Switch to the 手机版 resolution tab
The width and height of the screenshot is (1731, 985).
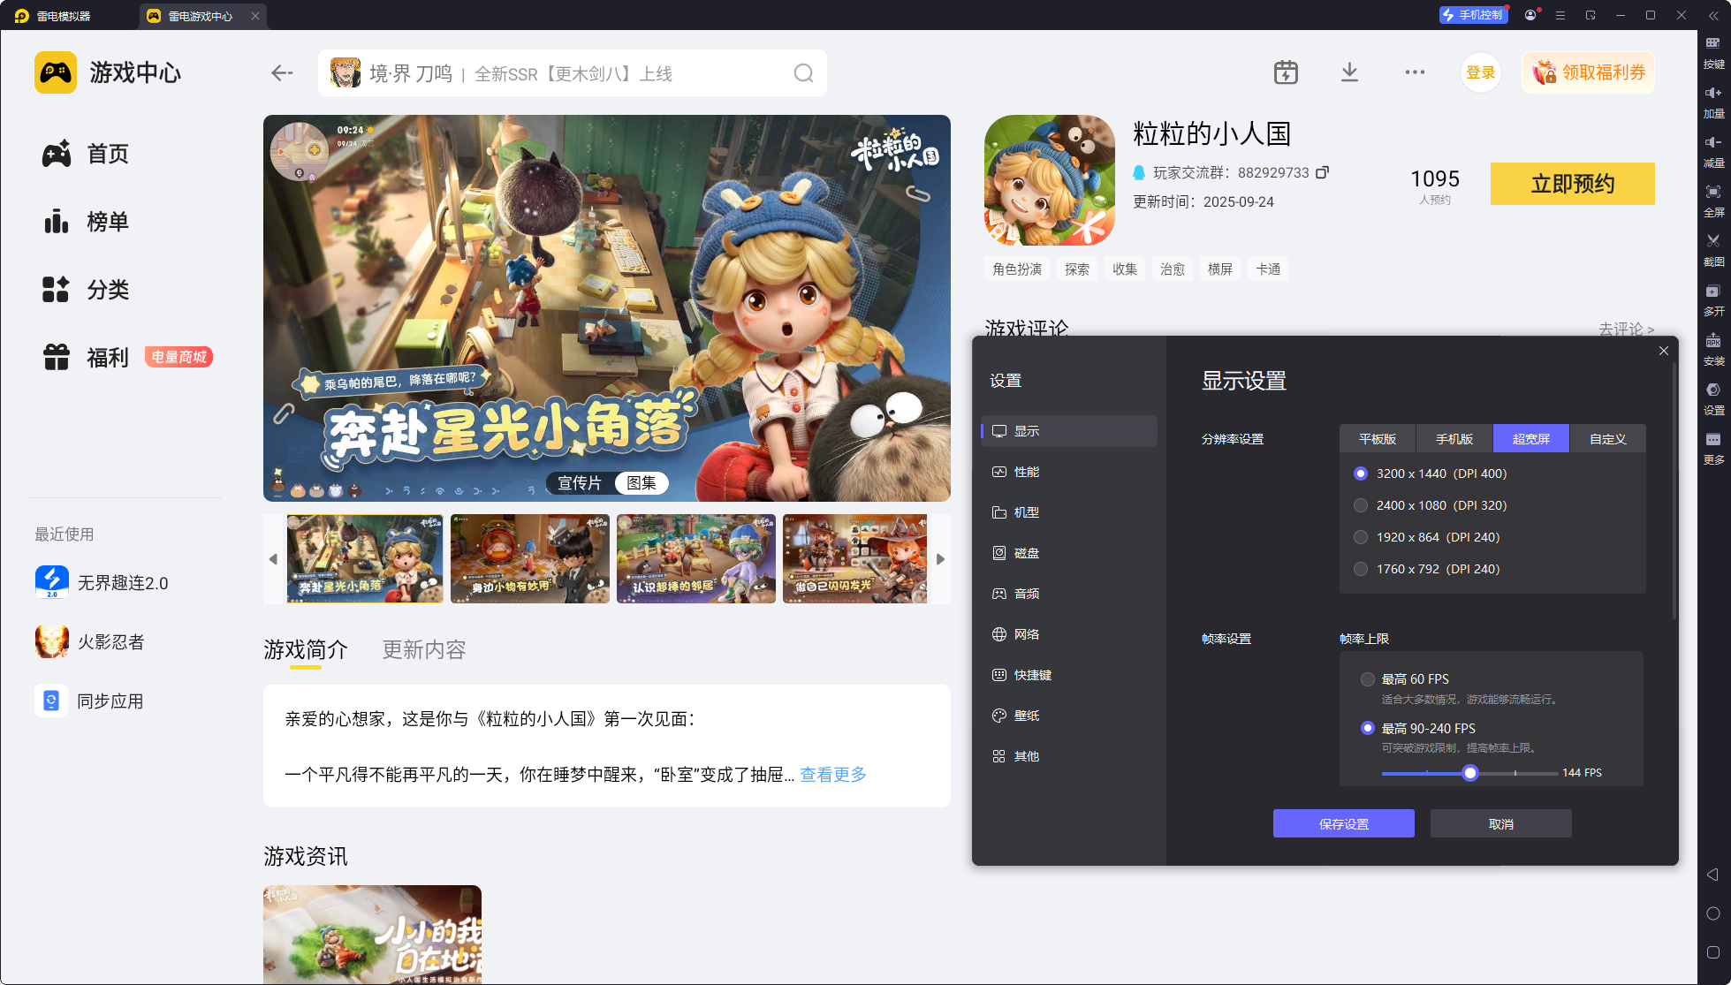tap(1454, 439)
